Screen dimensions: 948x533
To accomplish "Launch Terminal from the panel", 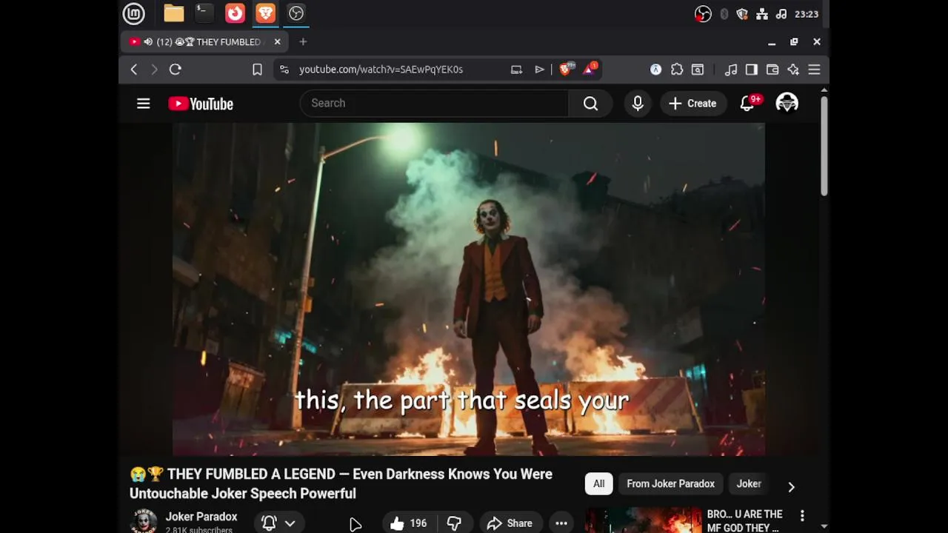I will coord(204,13).
